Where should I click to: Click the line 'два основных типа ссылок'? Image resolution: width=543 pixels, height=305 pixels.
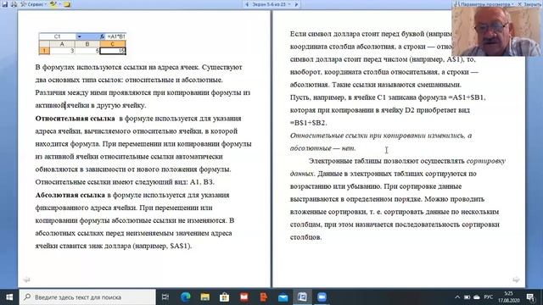[x=129, y=80]
